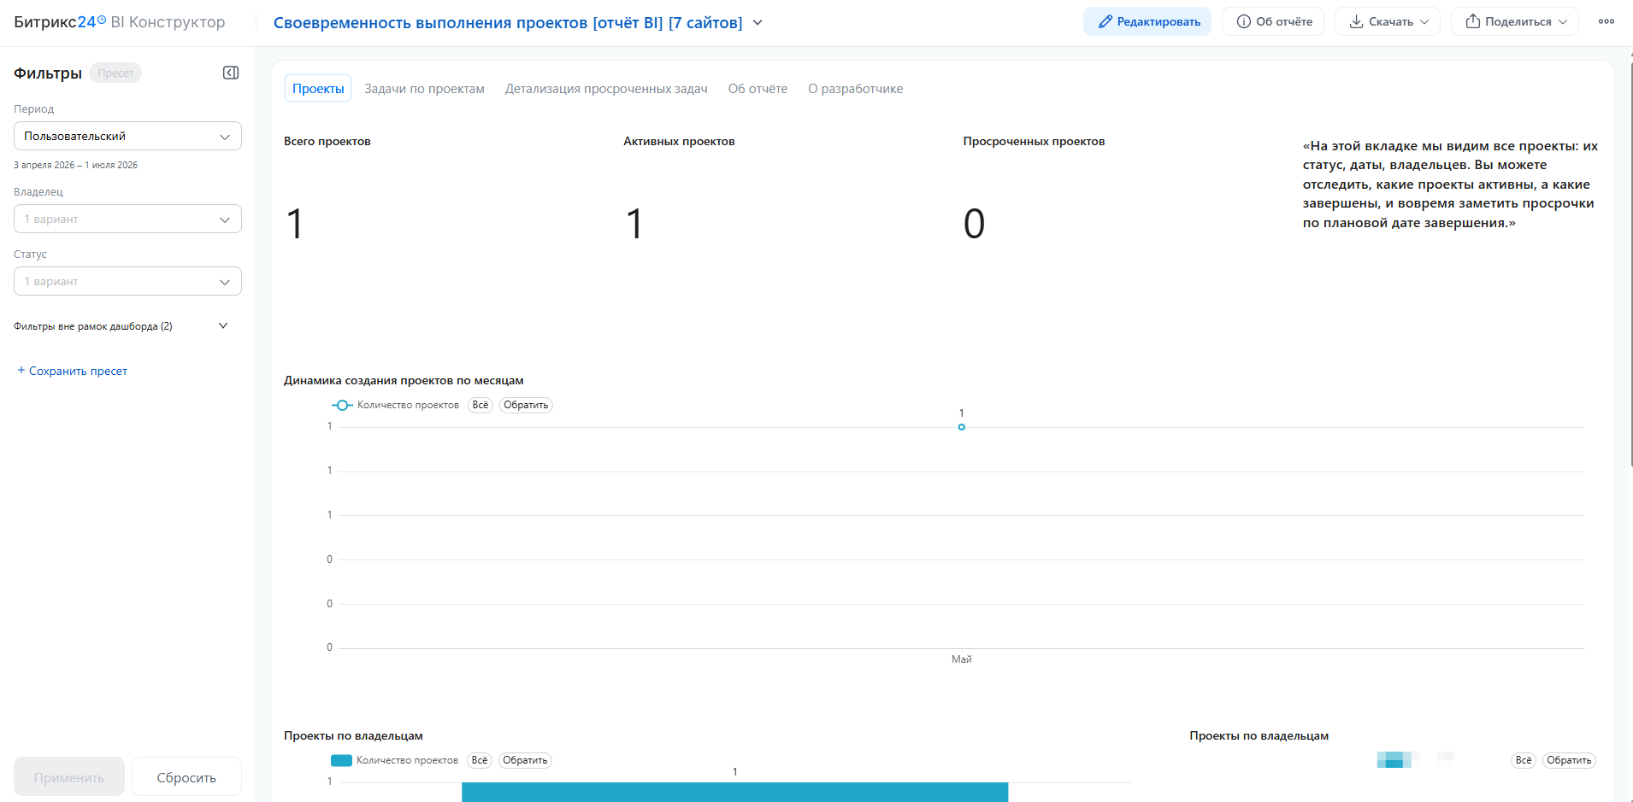Image resolution: width=1633 pixels, height=802 pixels.
Task: Open the Владелец filter dropdown
Action: click(127, 219)
